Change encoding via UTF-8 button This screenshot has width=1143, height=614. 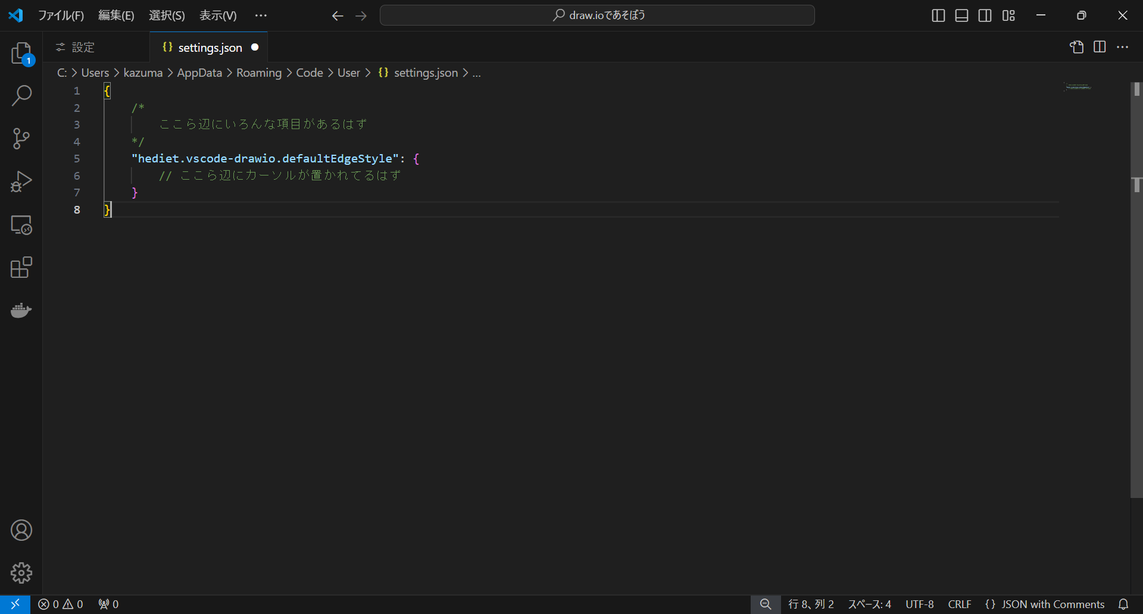tap(919, 604)
